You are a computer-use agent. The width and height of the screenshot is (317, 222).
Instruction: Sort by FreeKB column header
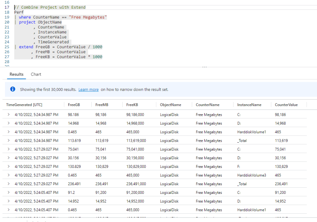tap(132, 105)
